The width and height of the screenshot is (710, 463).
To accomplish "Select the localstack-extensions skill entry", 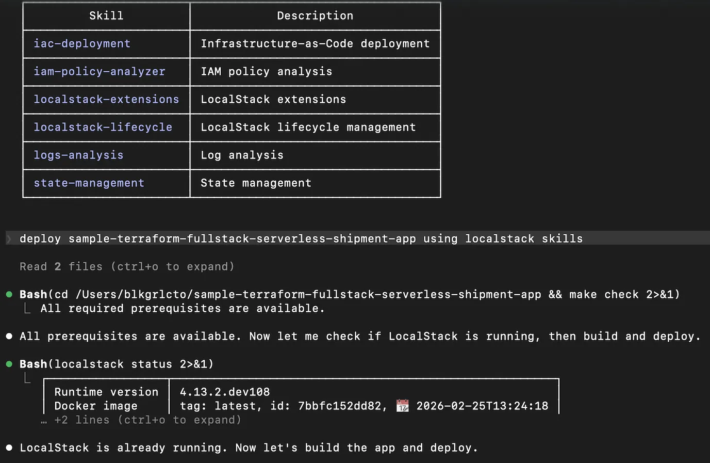I will (106, 99).
